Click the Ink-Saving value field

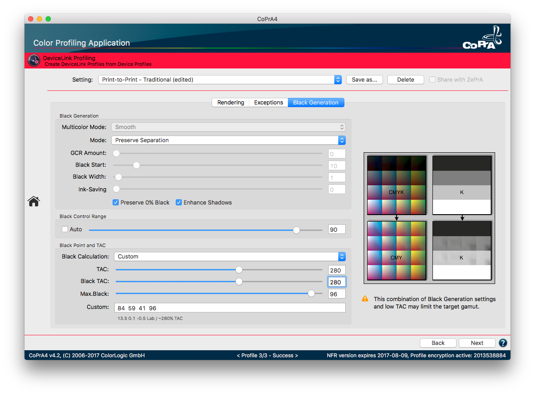click(x=337, y=189)
